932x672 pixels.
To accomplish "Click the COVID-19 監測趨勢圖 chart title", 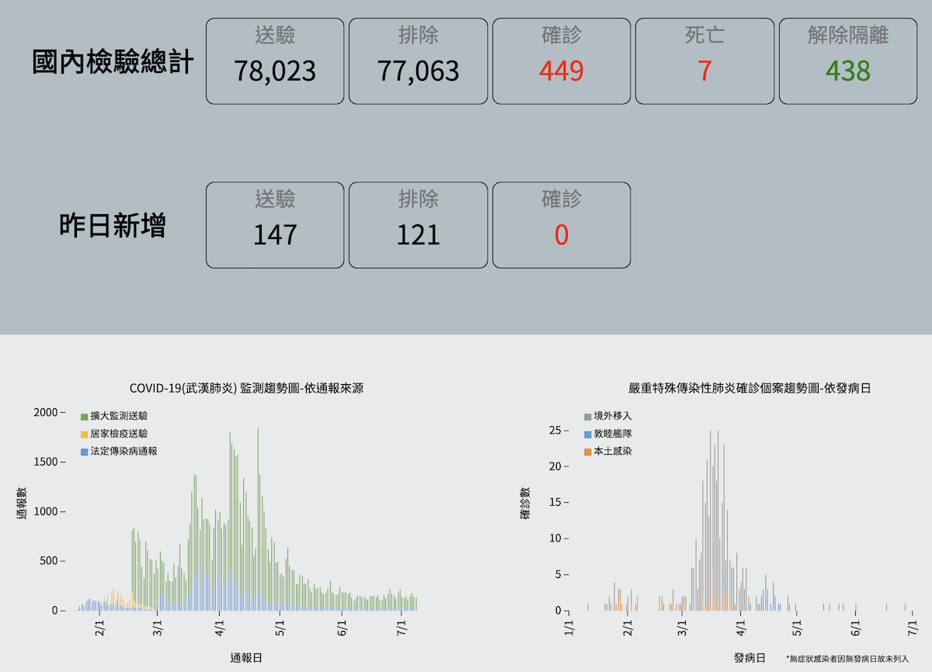I will [246, 388].
